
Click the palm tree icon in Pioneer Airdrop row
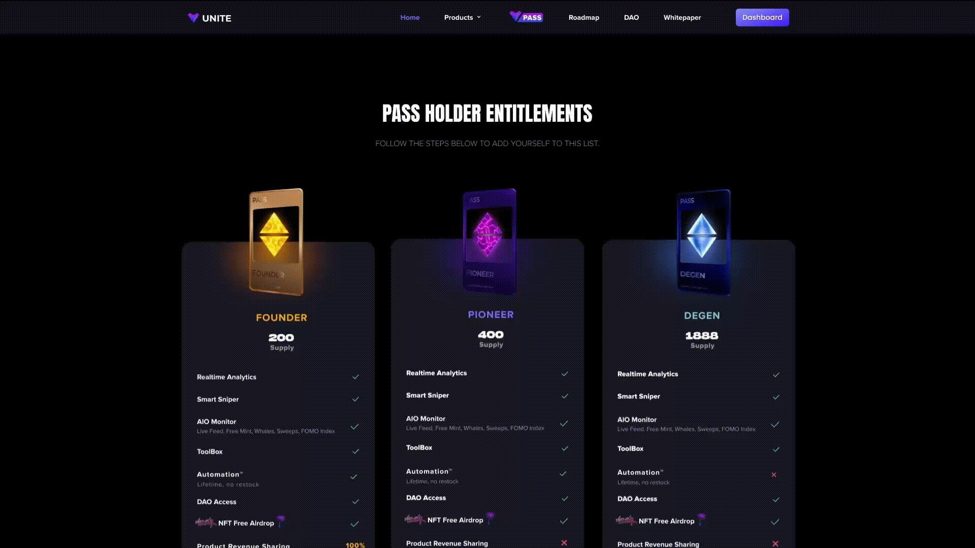pos(490,518)
